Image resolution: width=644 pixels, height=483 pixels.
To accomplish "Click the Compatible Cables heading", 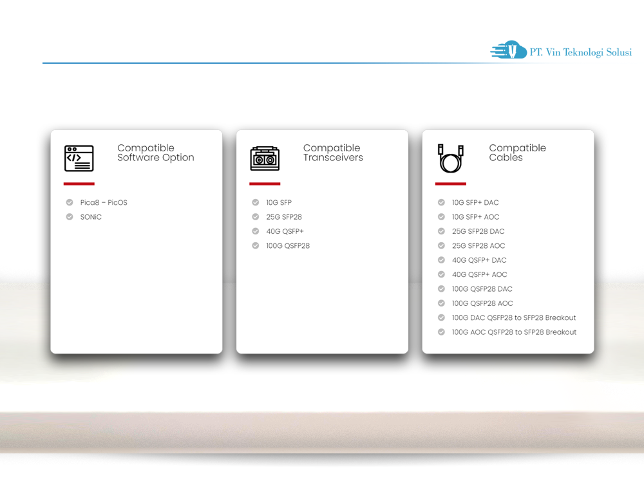I will (518, 153).
